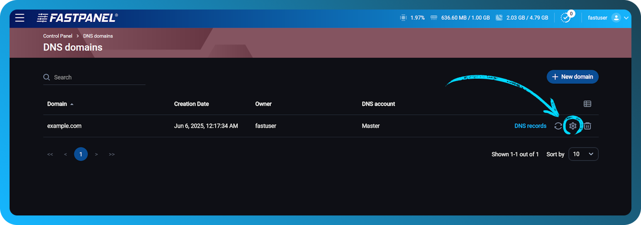Click the disk usage indicator icon
Image resolution: width=641 pixels, height=225 pixels.
pyautogui.click(x=499, y=18)
